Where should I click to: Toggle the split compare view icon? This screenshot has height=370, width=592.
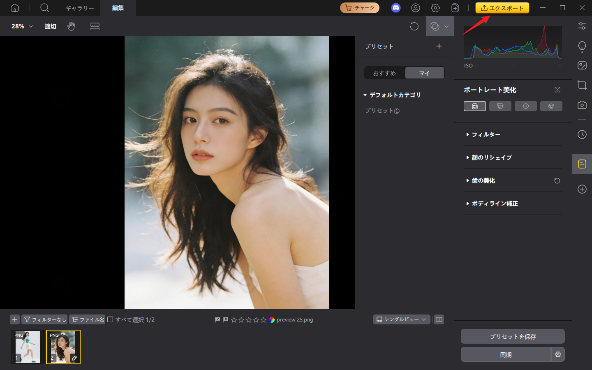439,319
